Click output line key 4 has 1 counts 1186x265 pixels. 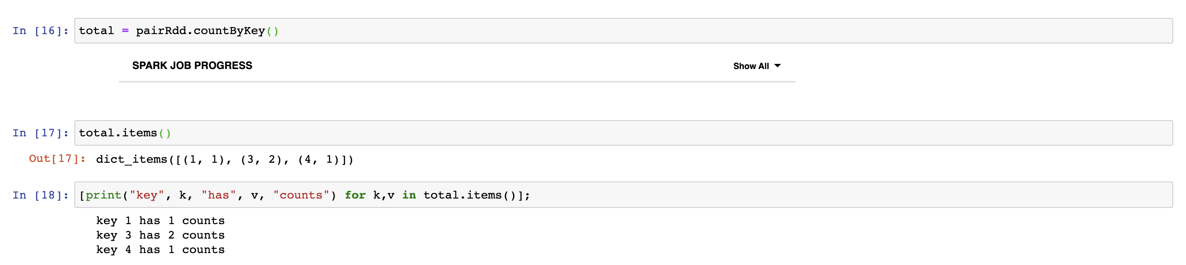point(160,250)
